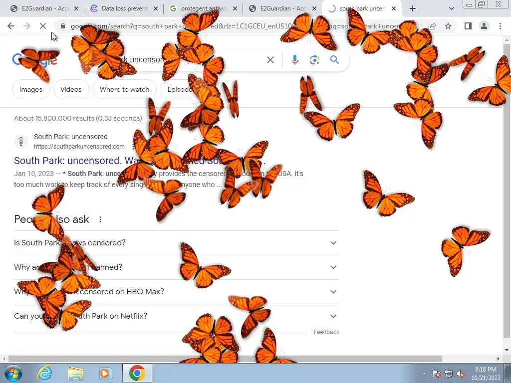Click the forward navigation arrow
The width and height of the screenshot is (511, 383).
point(27,26)
